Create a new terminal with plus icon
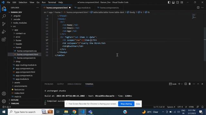The height and width of the screenshot is (115, 206). (x=179, y=84)
